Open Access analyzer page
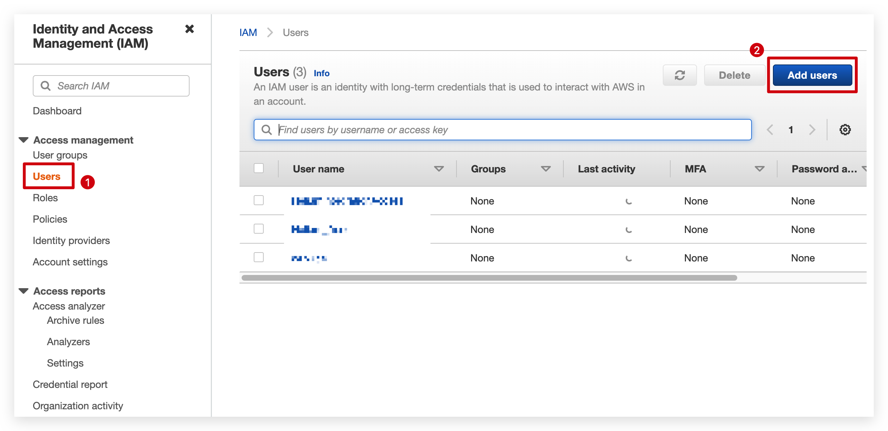This screenshot has height=431, width=888. click(x=69, y=306)
